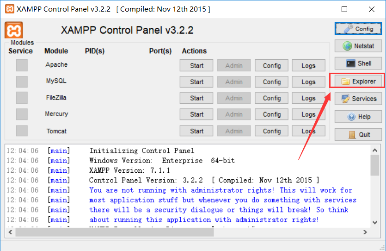This screenshot has width=386, height=251.
Task: Open the Help button
Action: pyautogui.click(x=358, y=116)
